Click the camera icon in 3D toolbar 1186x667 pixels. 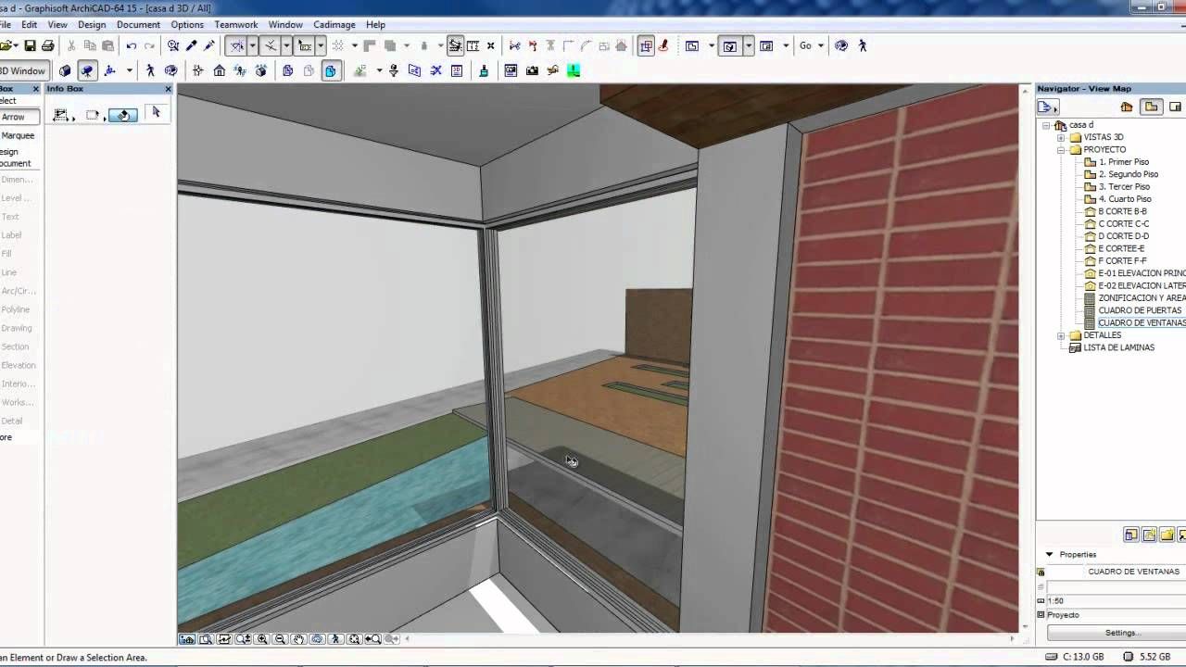[x=532, y=70]
